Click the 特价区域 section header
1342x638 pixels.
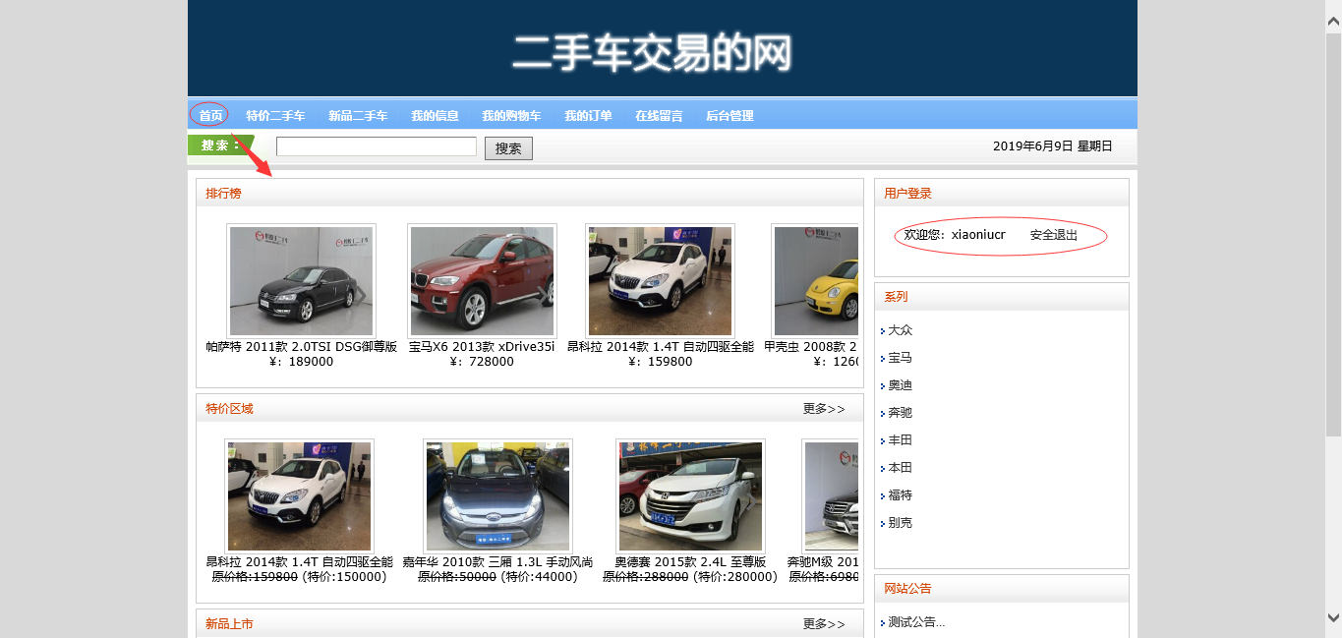click(229, 409)
